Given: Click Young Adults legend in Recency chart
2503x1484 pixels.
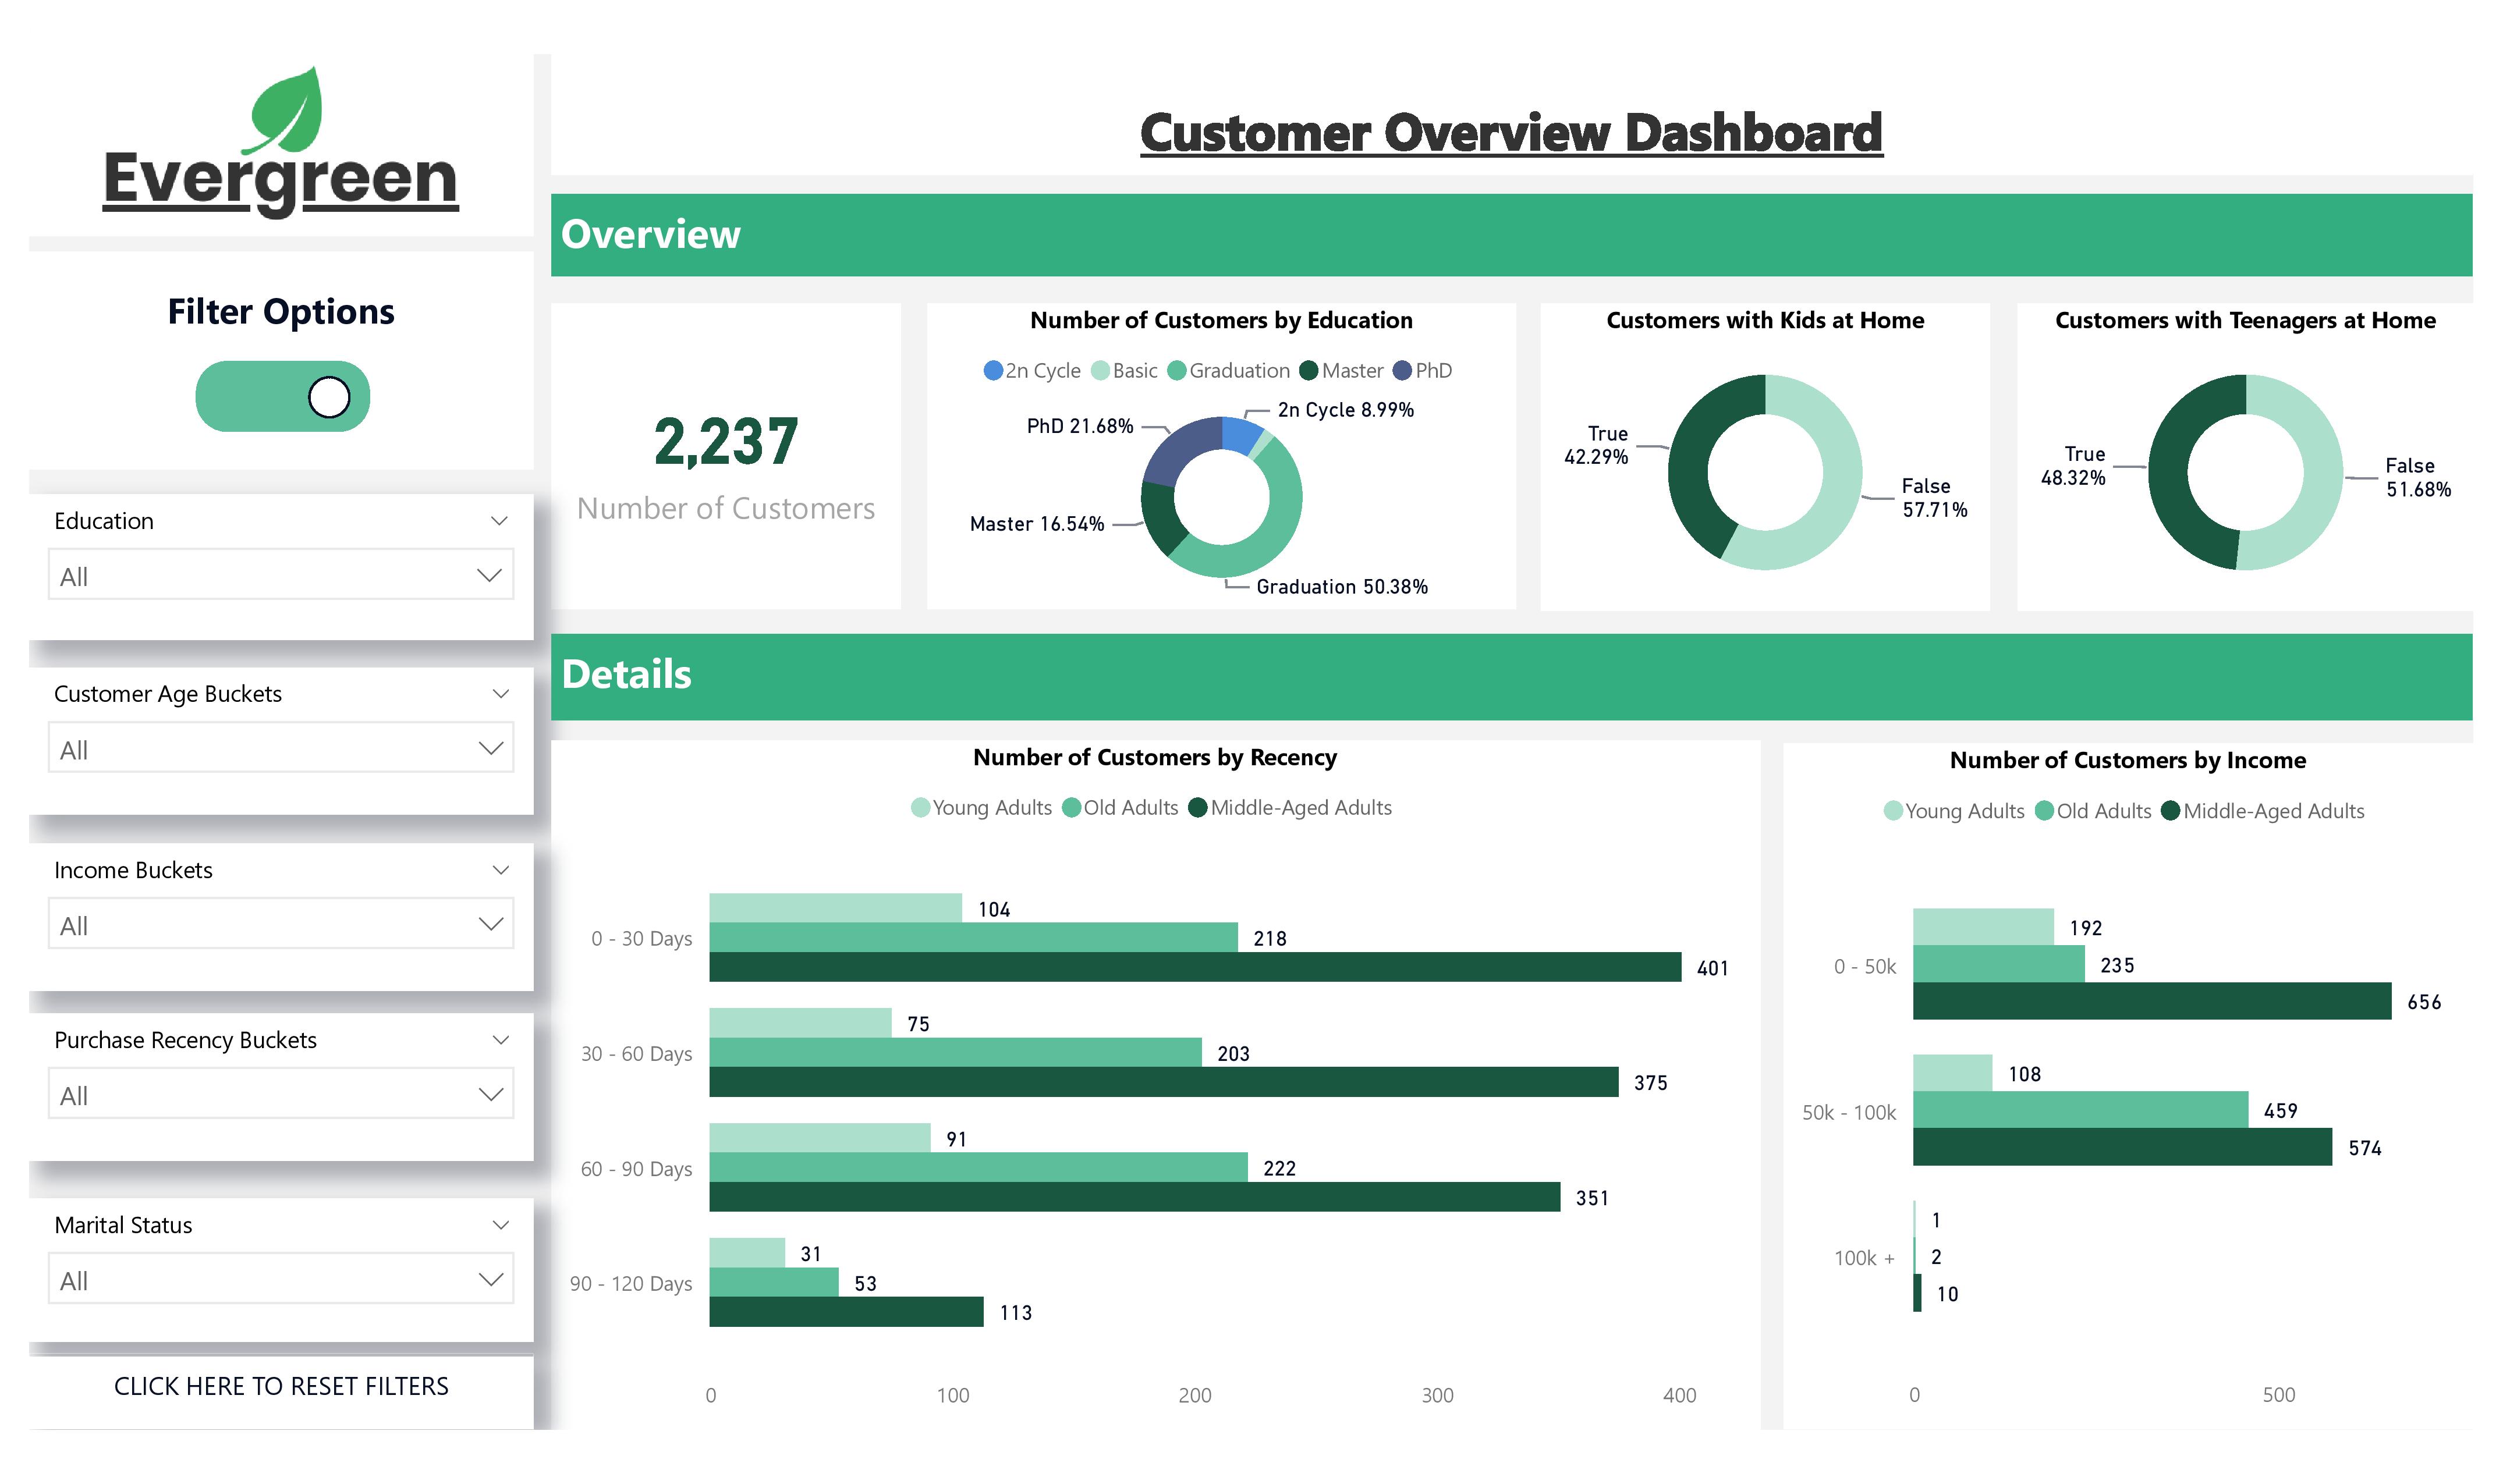Looking at the screenshot, I should click(981, 807).
